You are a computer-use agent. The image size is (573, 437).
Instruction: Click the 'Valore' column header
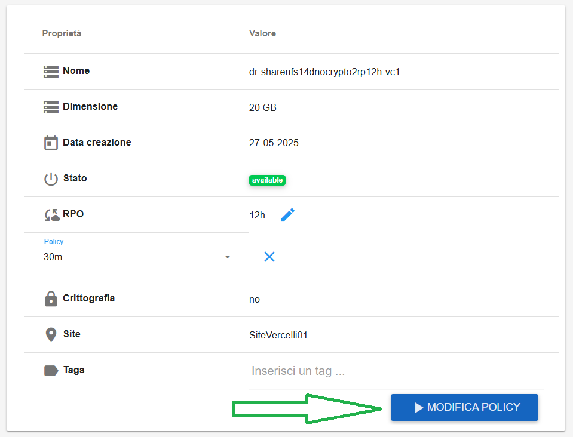262,33
